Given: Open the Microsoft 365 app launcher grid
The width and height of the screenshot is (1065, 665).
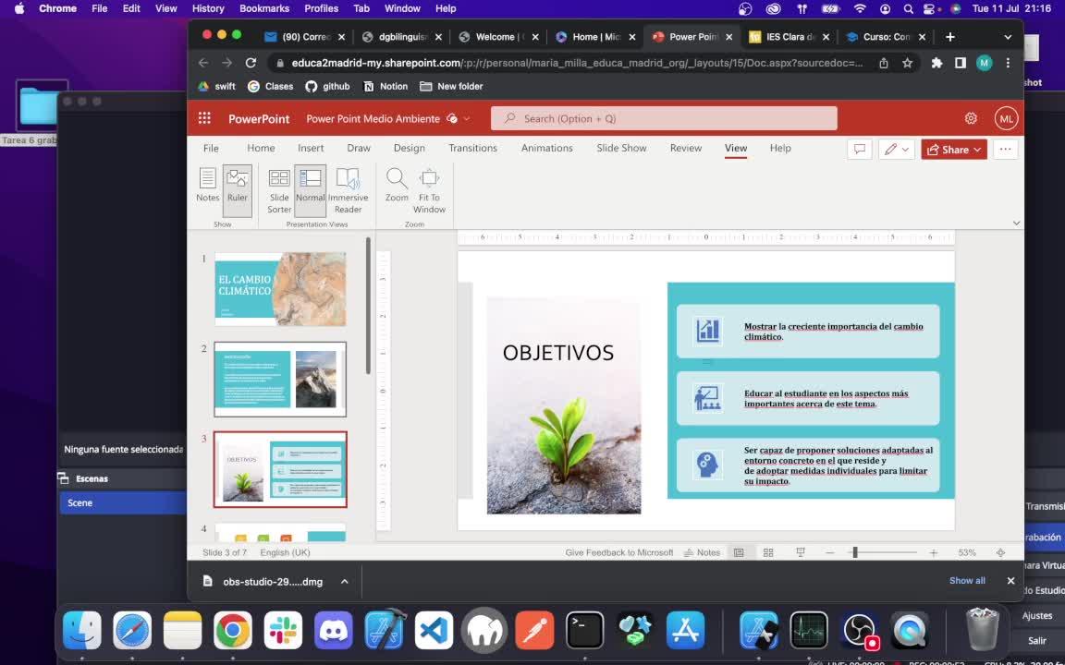Looking at the screenshot, I should [x=204, y=118].
